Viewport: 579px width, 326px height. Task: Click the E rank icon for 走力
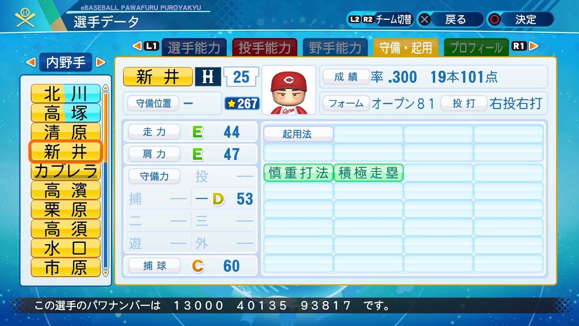[198, 132]
